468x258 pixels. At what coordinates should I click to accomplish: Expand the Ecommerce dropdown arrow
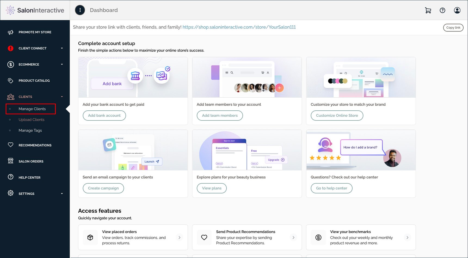[x=62, y=65]
